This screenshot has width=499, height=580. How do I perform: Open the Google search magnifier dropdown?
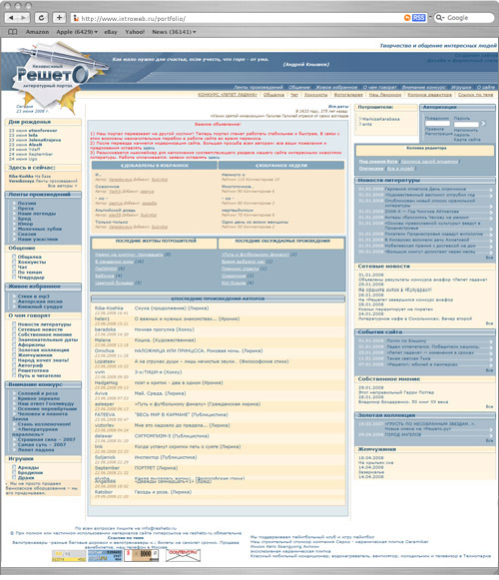tap(440, 18)
